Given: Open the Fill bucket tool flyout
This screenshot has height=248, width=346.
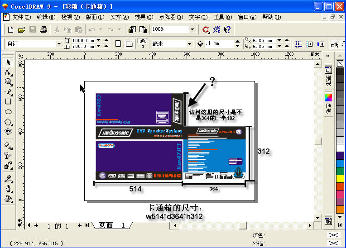Looking at the screenshot, I should click(x=8, y=199).
